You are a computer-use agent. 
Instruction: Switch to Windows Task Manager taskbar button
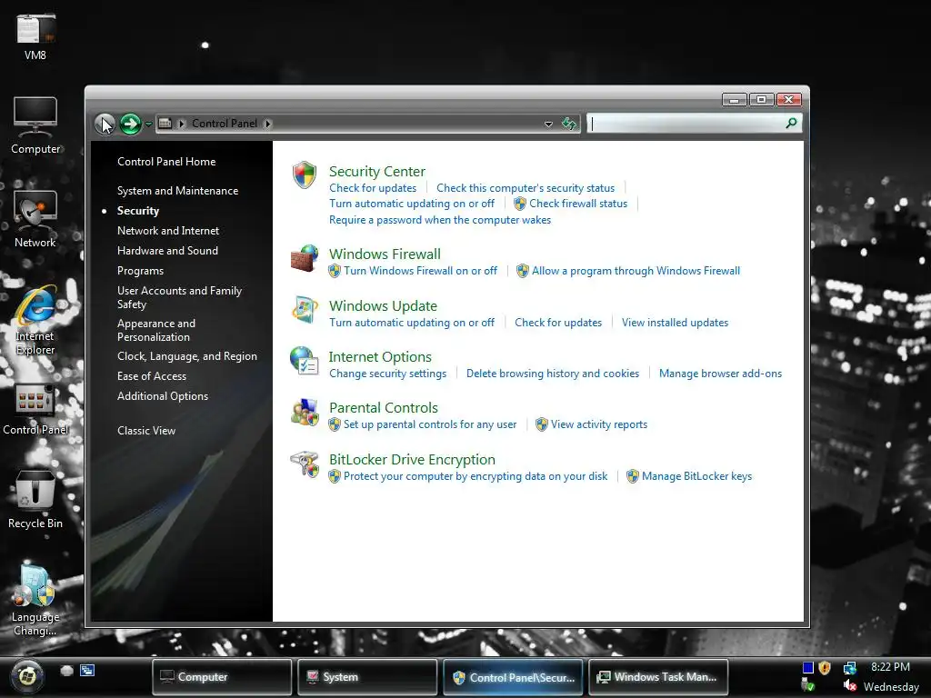click(658, 676)
